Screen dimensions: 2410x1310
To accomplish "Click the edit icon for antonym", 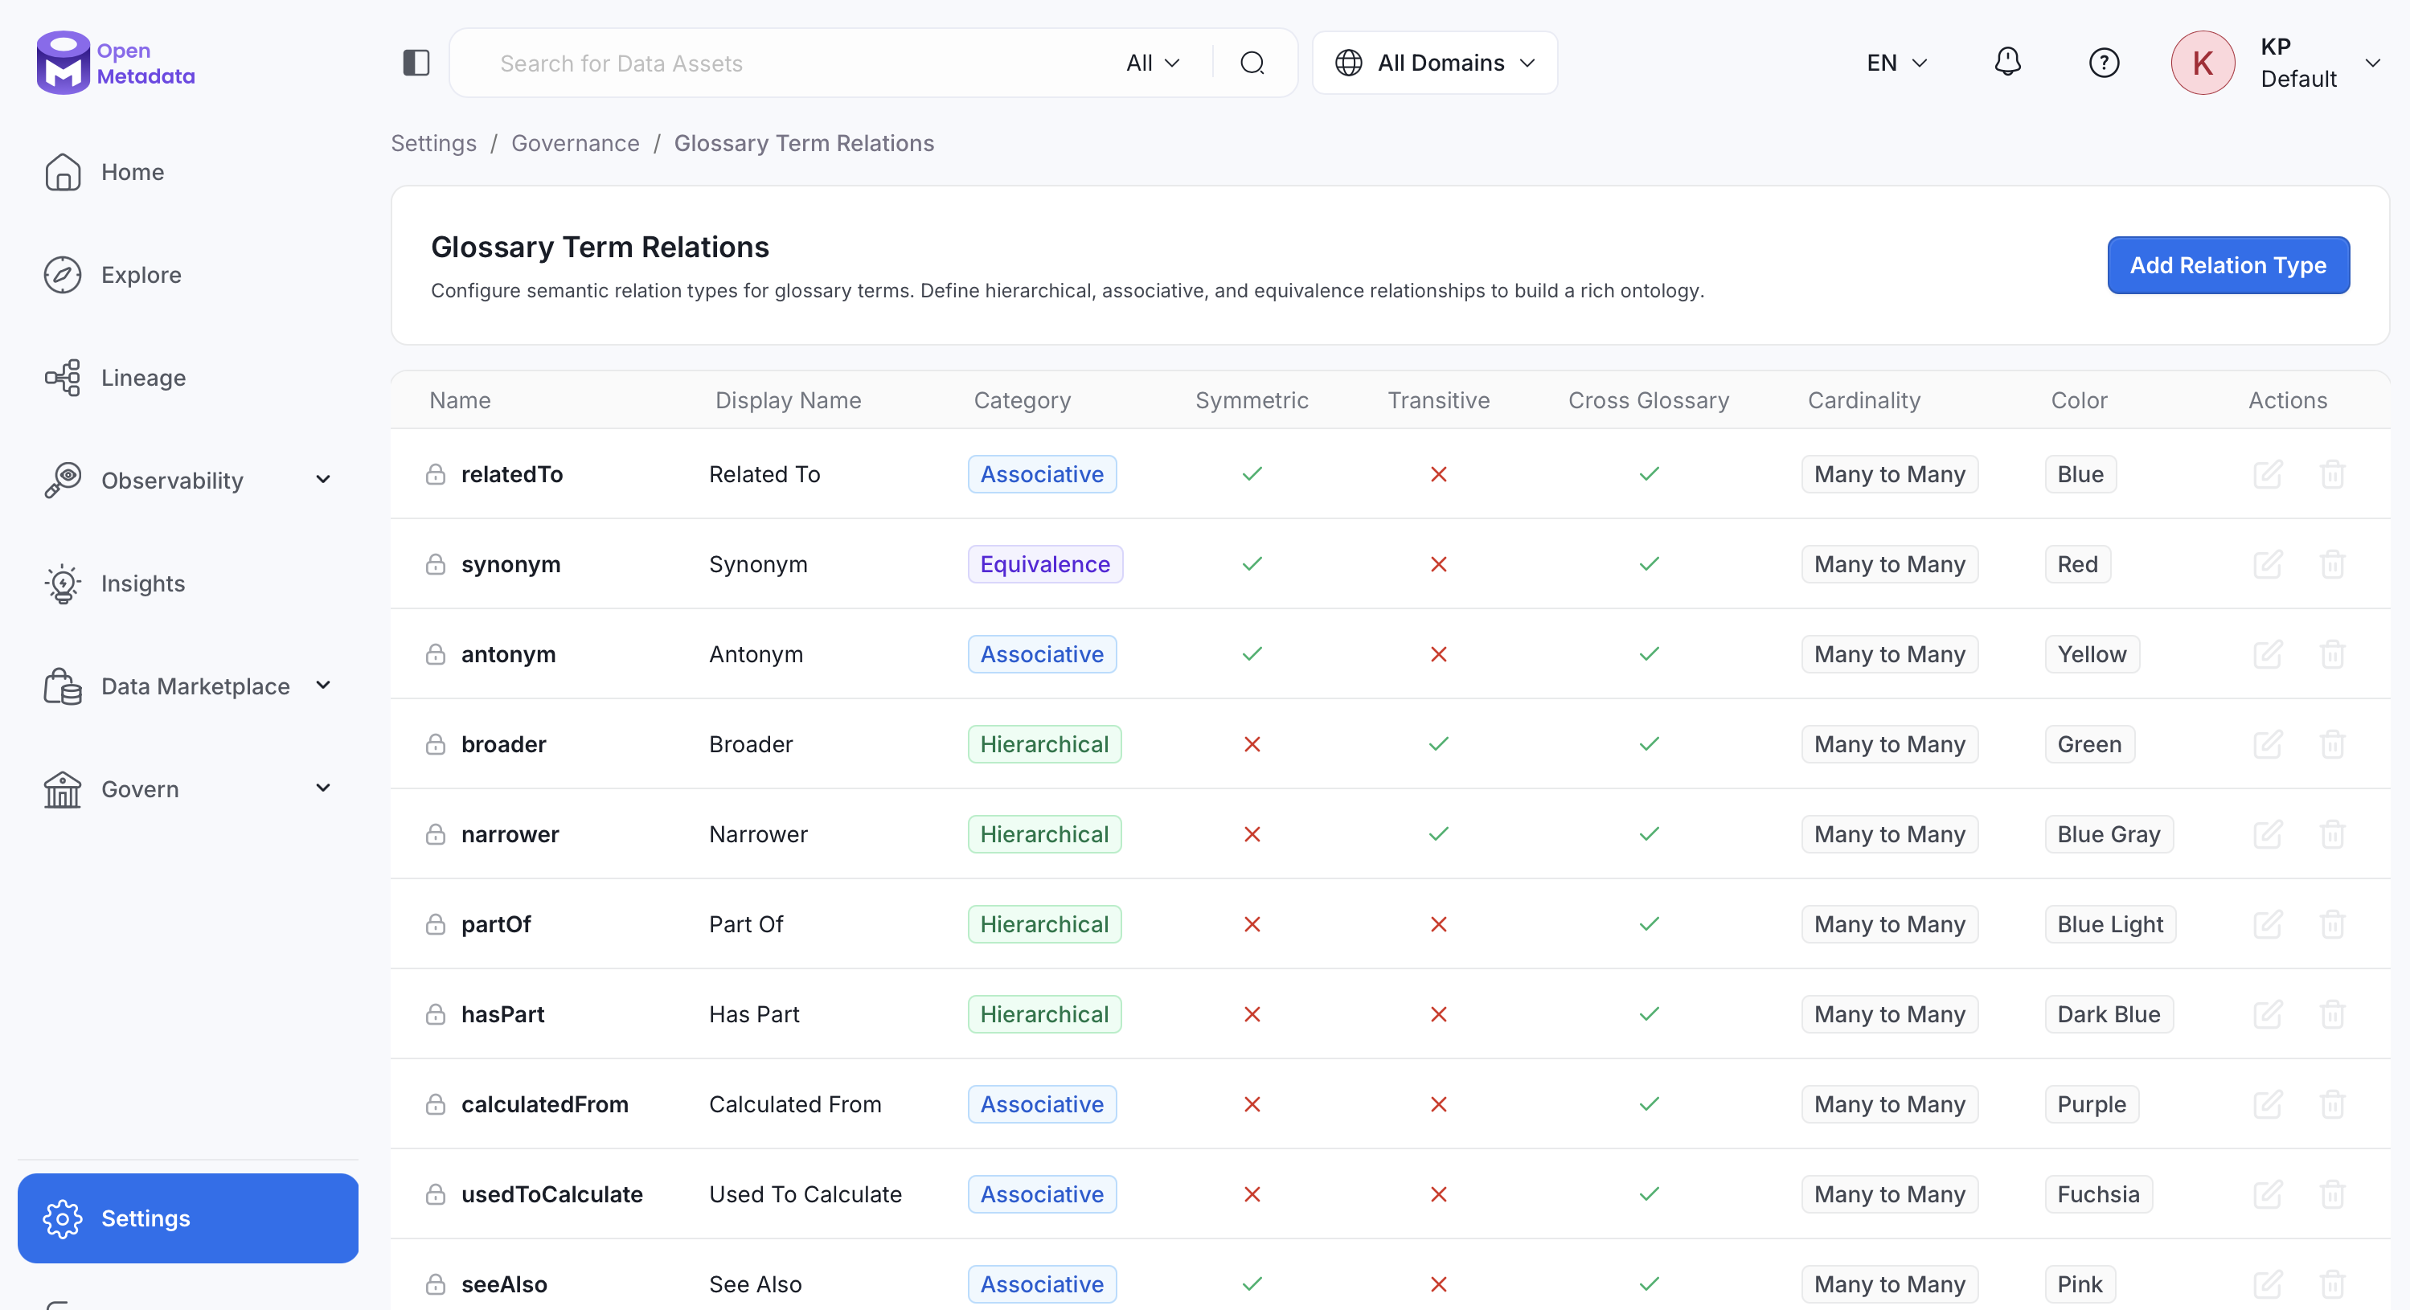I will pos(2267,653).
